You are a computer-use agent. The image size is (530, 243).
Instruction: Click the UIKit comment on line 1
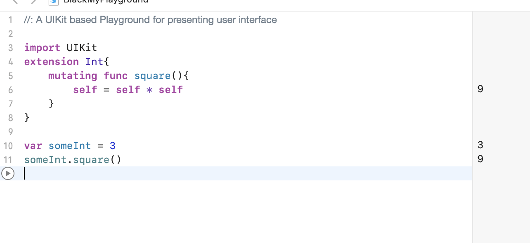[x=150, y=20]
